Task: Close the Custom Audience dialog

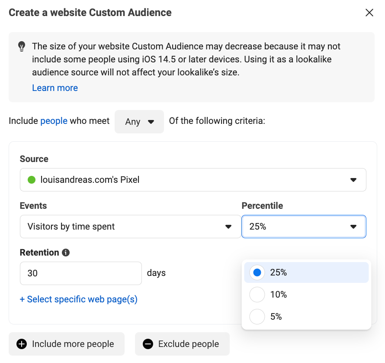Action: [369, 13]
